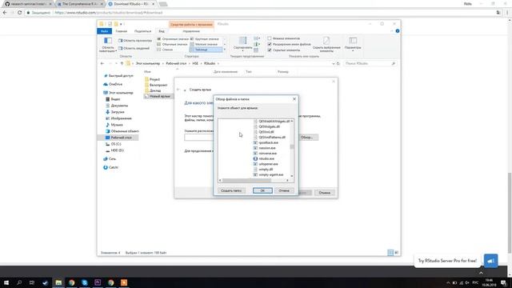
Task: Open Быстрый доступ in navigation pane
Action: click(118, 76)
